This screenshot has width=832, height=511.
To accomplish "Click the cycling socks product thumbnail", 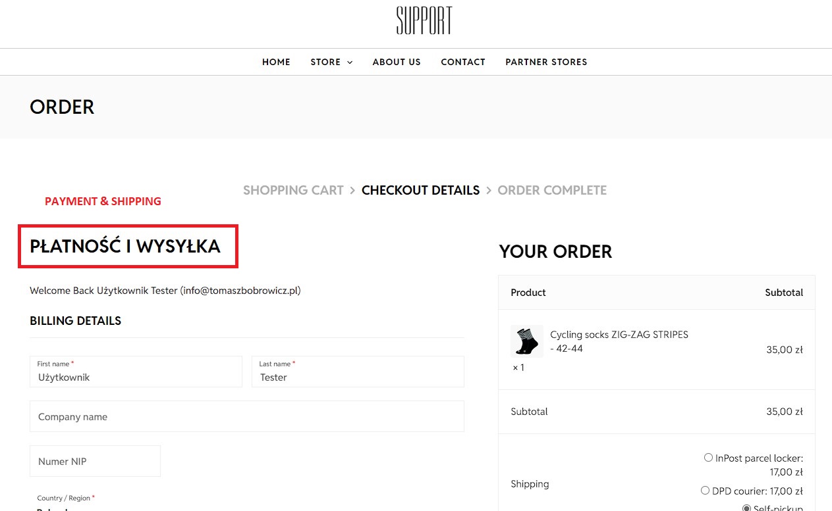I will (526, 341).
